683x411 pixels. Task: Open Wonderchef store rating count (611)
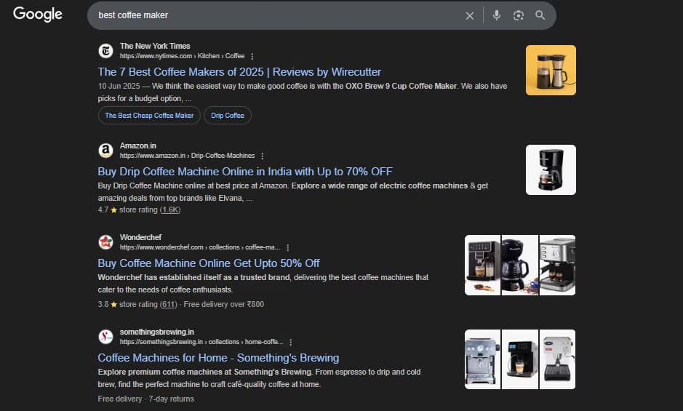(169, 304)
